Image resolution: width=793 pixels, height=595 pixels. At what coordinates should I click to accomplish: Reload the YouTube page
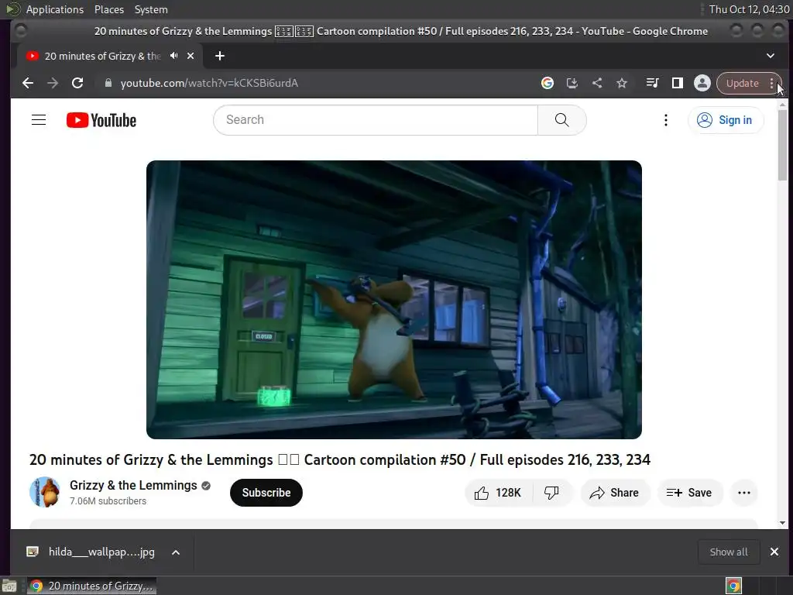[x=77, y=83]
